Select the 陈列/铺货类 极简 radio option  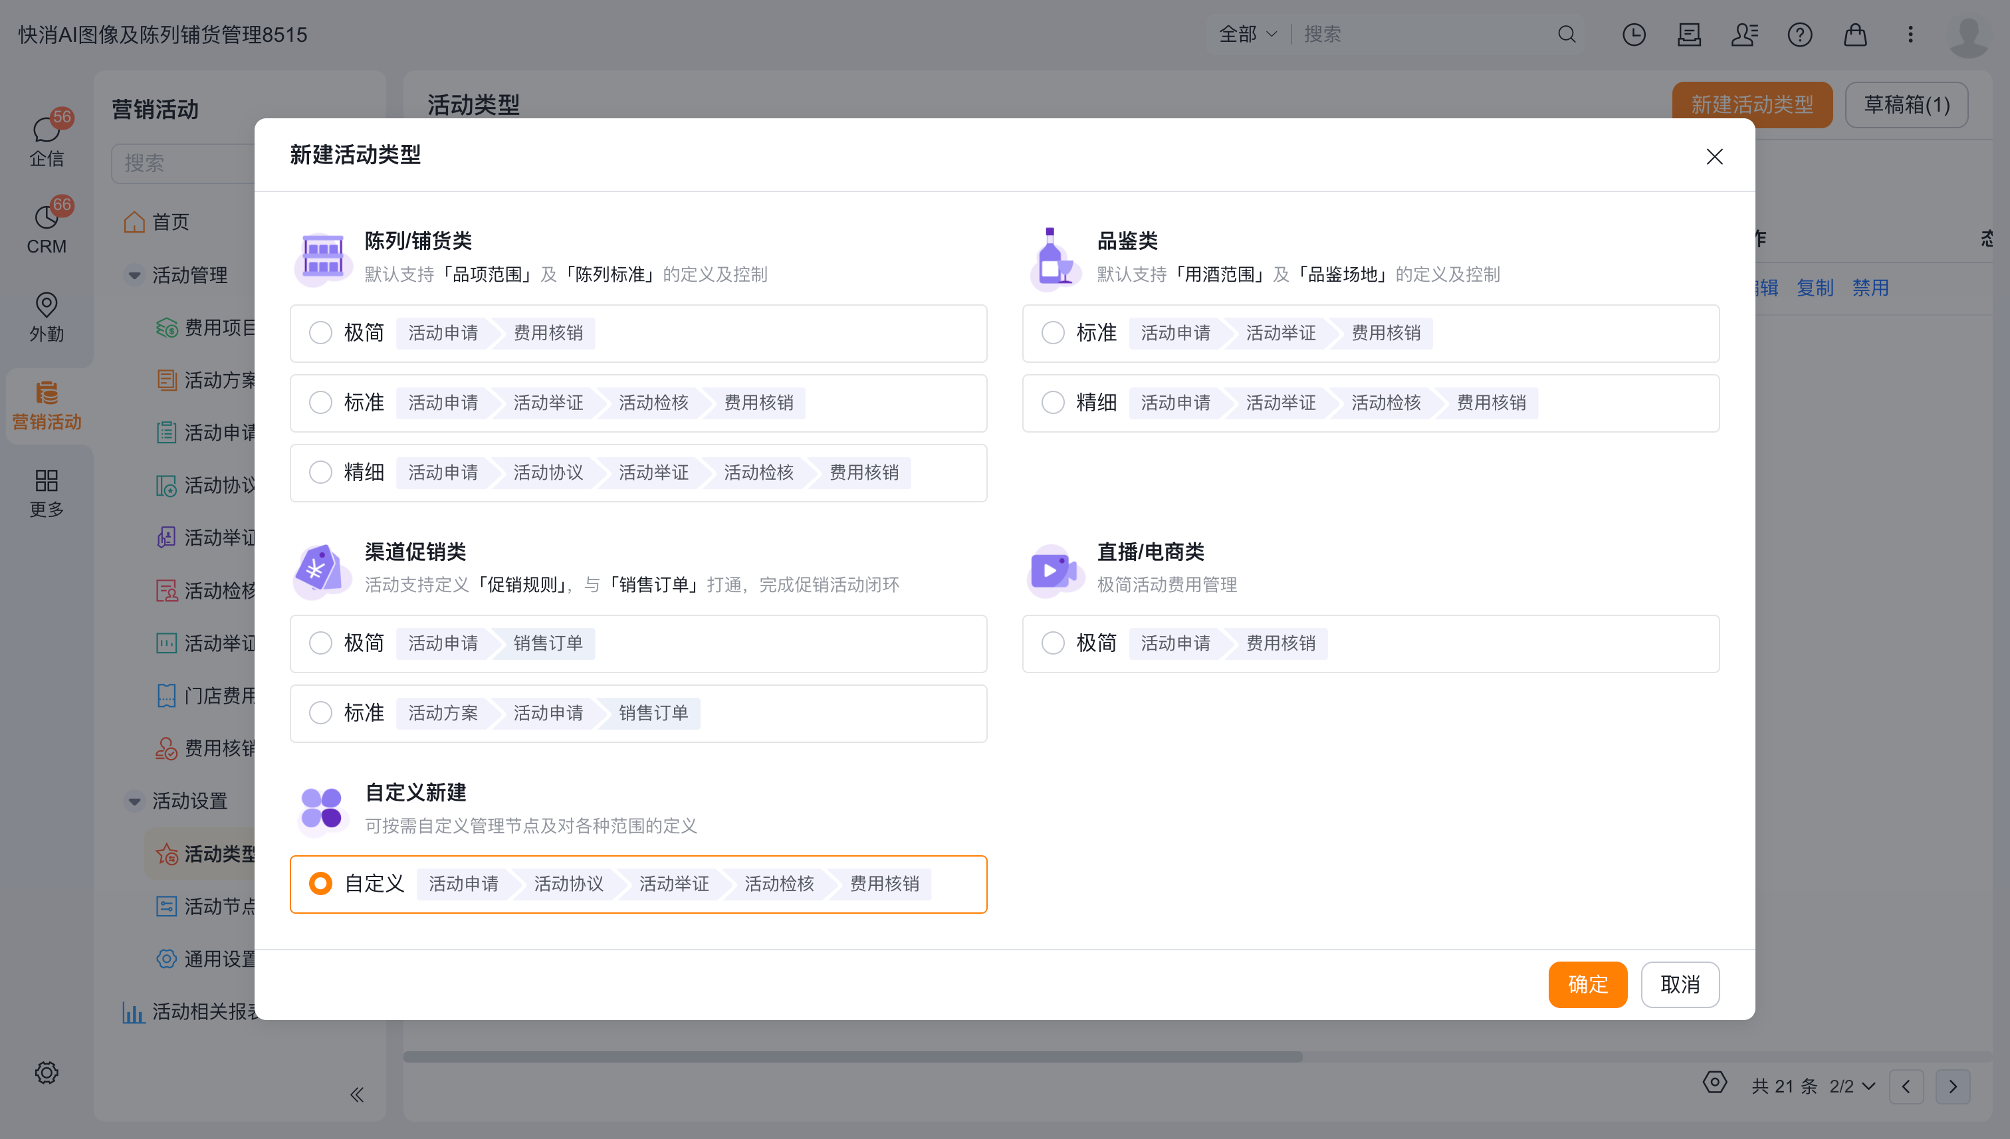pos(320,333)
